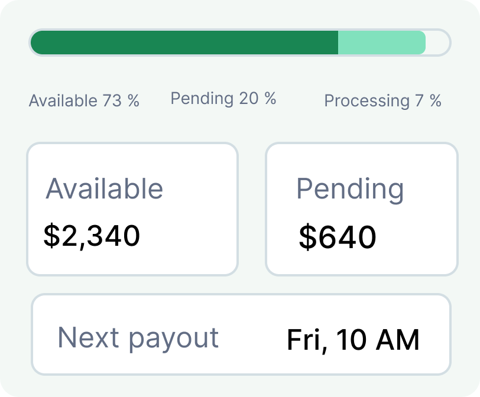Click the "Available" heading in the white card

(105, 189)
